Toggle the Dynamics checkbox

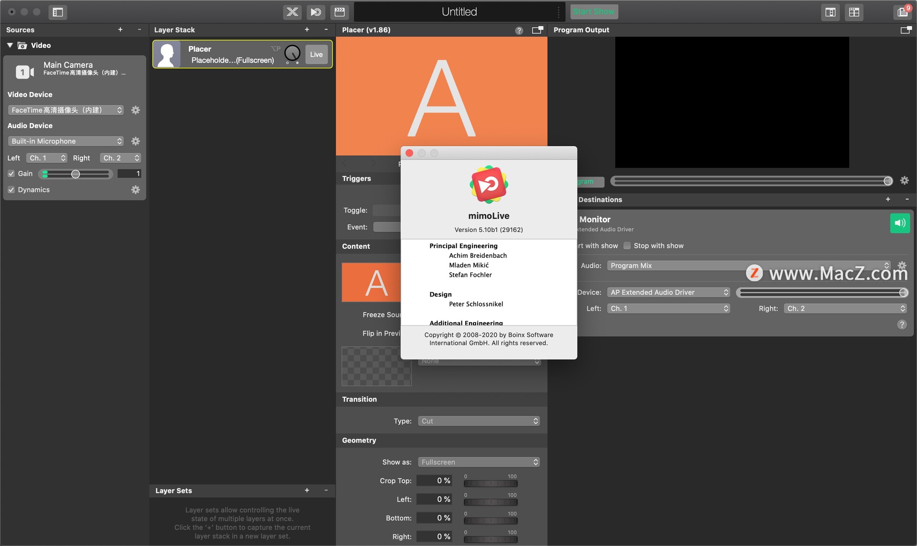[x=11, y=190]
